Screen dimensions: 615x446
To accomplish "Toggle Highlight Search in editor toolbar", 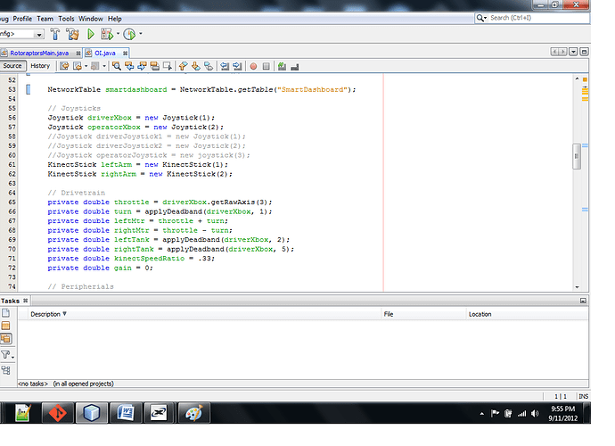I will coord(154,66).
